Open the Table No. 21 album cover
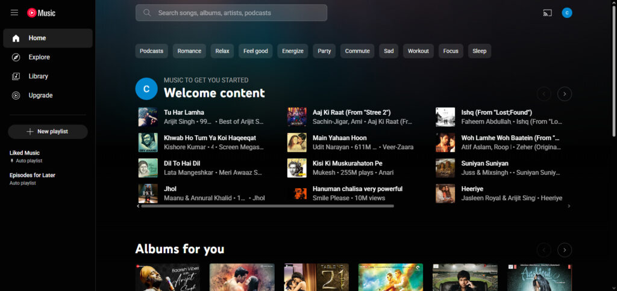The width and height of the screenshot is (617, 291). tap(316, 277)
